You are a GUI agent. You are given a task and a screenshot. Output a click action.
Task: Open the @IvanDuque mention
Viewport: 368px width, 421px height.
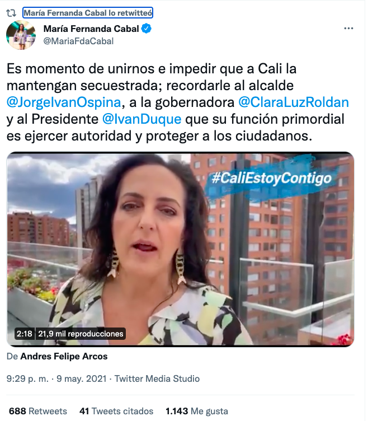[143, 120]
